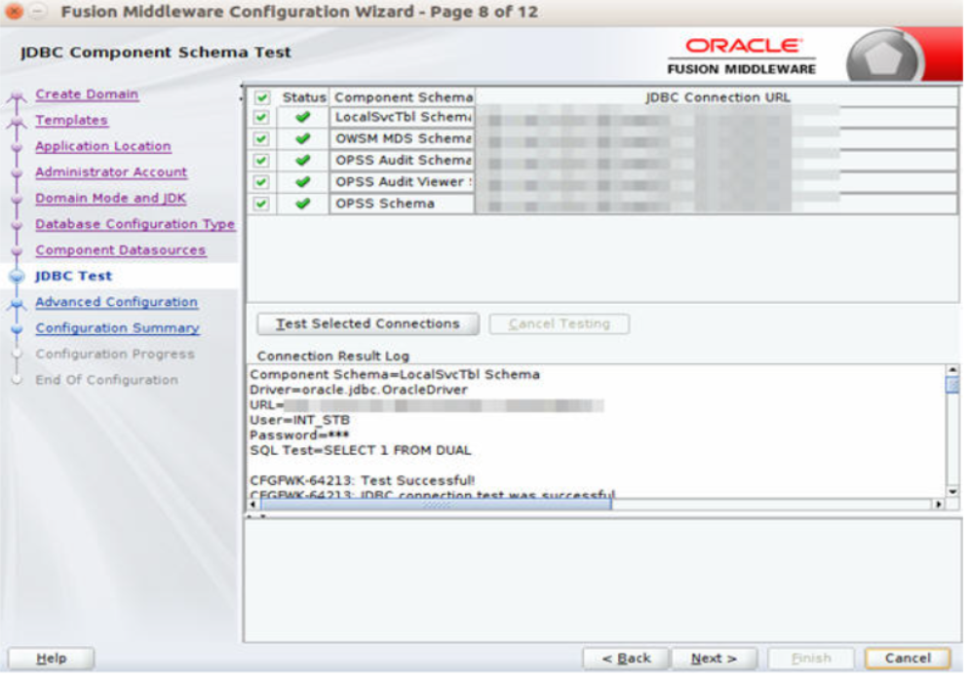Uncheck the OWSM MDS Schema row checkbox
Image resolution: width=968 pixels, height=678 pixels.
(261, 137)
